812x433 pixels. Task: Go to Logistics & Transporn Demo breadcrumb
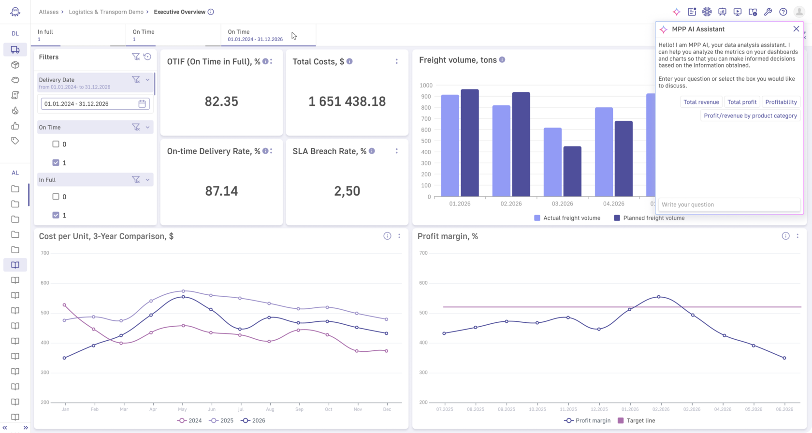pyautogui.click(x=106, y=12)
